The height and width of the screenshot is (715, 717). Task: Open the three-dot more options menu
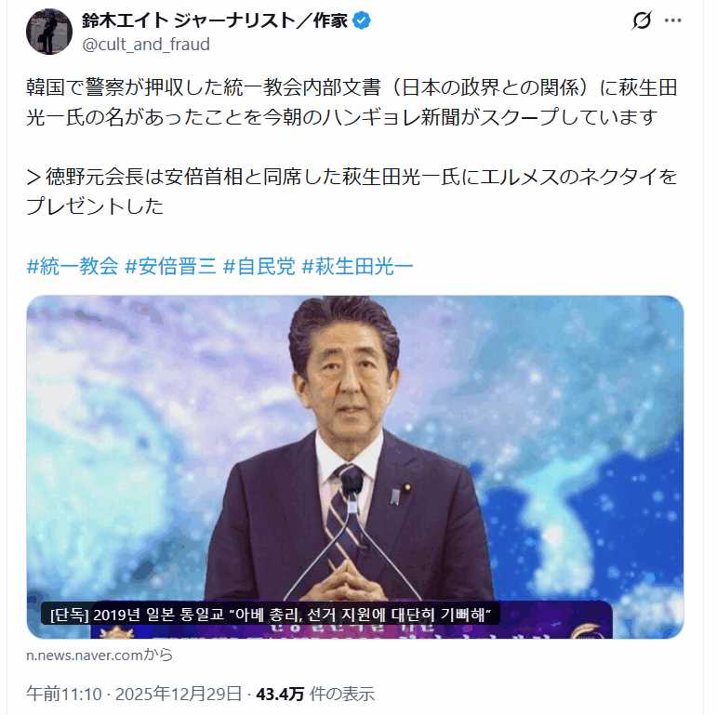673,20
